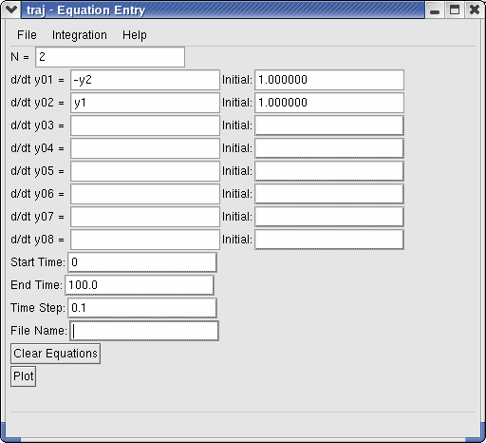
Task: Click the Initial value field for y01
Action: click(x=329, y=80)
